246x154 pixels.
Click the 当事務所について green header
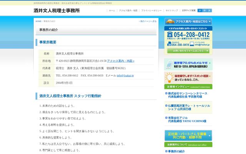tap(188, 145)
